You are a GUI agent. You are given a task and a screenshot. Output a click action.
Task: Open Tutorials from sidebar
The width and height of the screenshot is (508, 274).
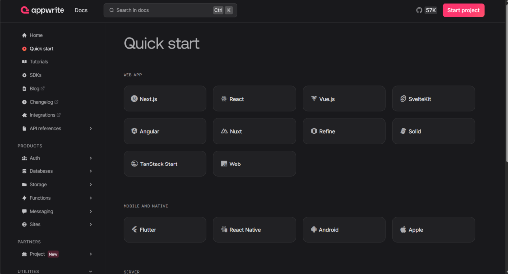(x=39, y=62)
